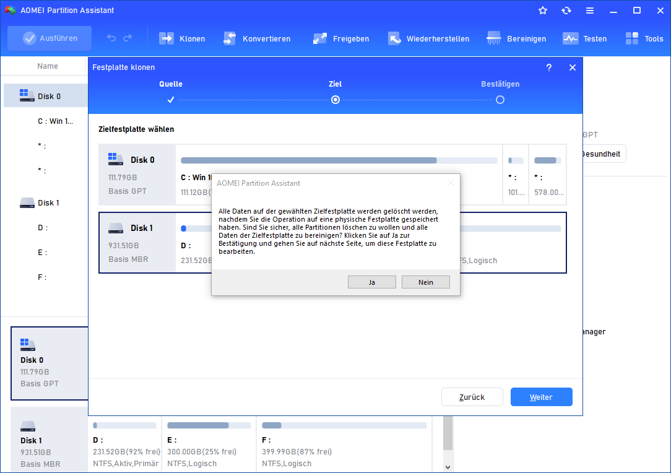Click the star favorite icon in title bar
This screenshot has width=671, height=473.
[543, 11]
